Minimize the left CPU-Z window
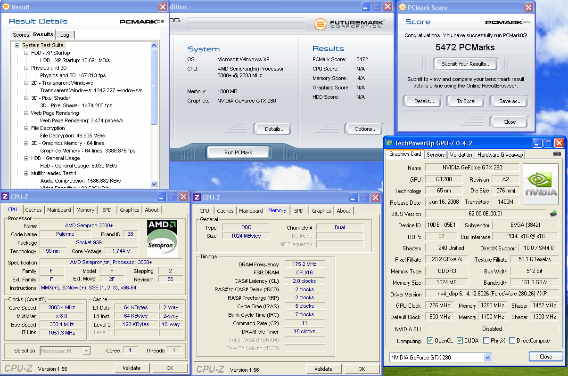Viewport: 568px width, 376px height. 162,197
